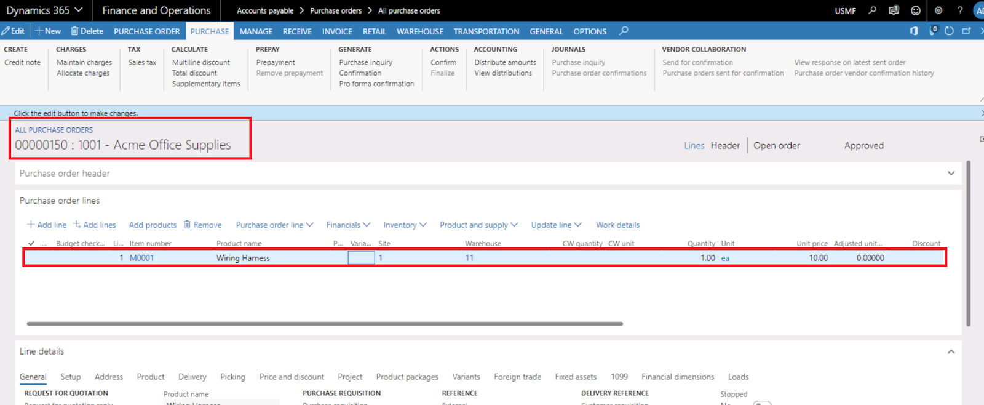Image resolution: width=984 pixels, height=405 pixels.
Task: Select the PURCHASE ribbon tab
Action: [209, 31]
